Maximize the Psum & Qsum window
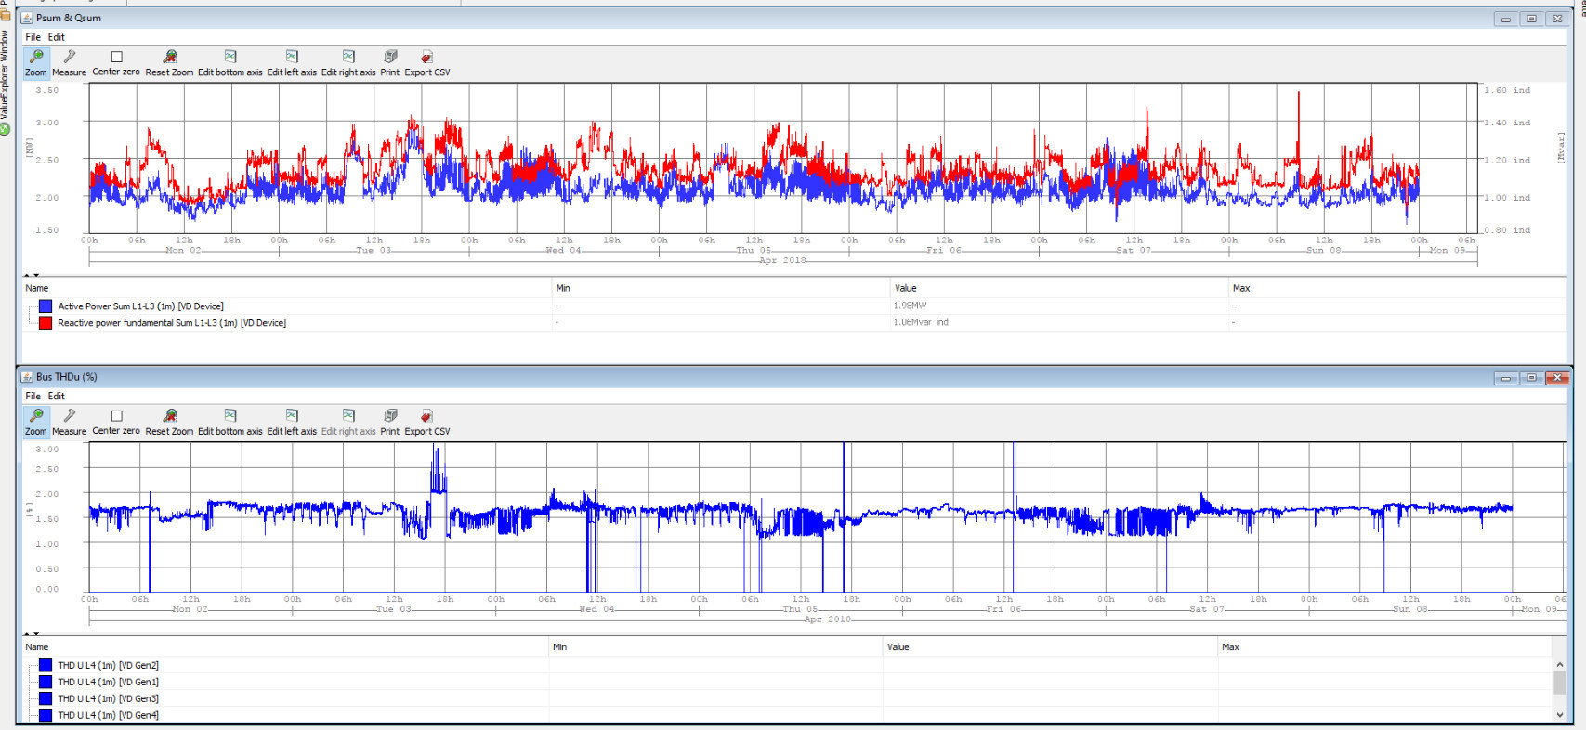The height and width of the screenshot is (730, 1586). (x=1531, y=19)
